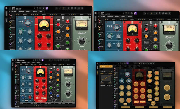180x109 pixels.
Task: Open Revival Default preset dropdown, top-left window
Action: click(x=82, y=14)
